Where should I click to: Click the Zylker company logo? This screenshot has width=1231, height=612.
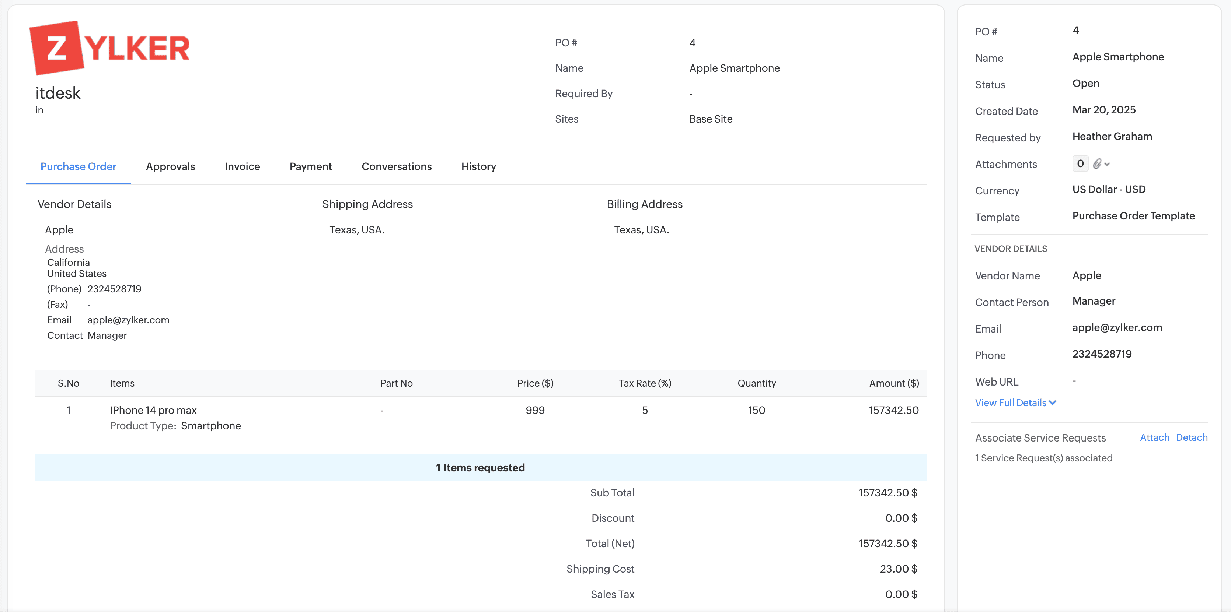click(x=109, y=48)
